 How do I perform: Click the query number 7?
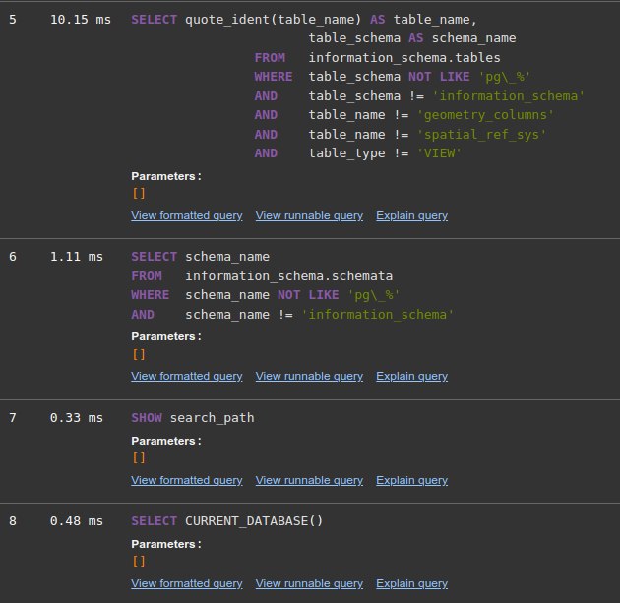[13, 418]
